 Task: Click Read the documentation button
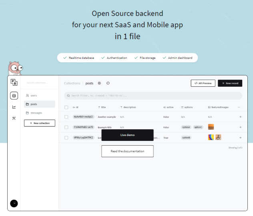[127, 151]
